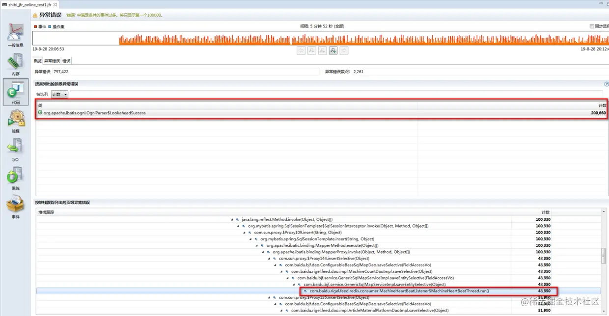Select the zhibi_jfr_online_test1.jfr editor tab
609x316 pixels.
point(29,4)
